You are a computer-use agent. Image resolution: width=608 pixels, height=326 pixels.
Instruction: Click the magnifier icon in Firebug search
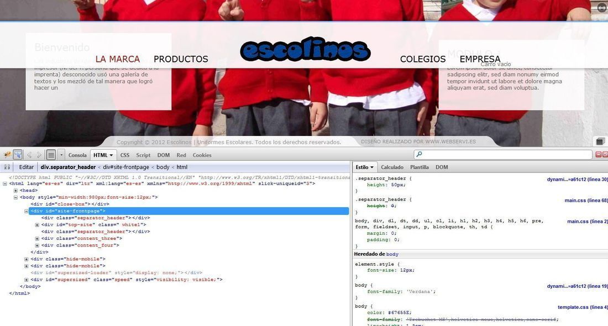pos(419,154)
